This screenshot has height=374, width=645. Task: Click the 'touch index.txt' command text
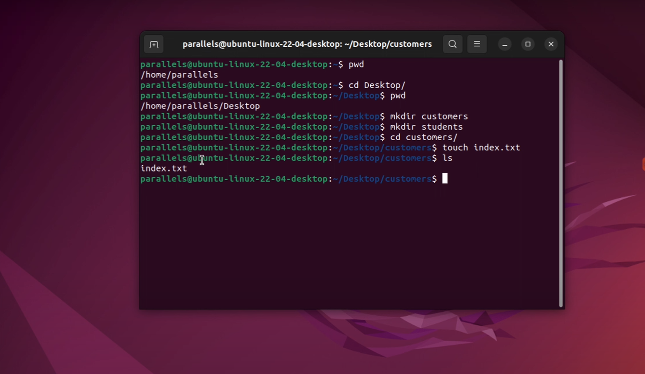pyautogui.click(x=481, y=147)
